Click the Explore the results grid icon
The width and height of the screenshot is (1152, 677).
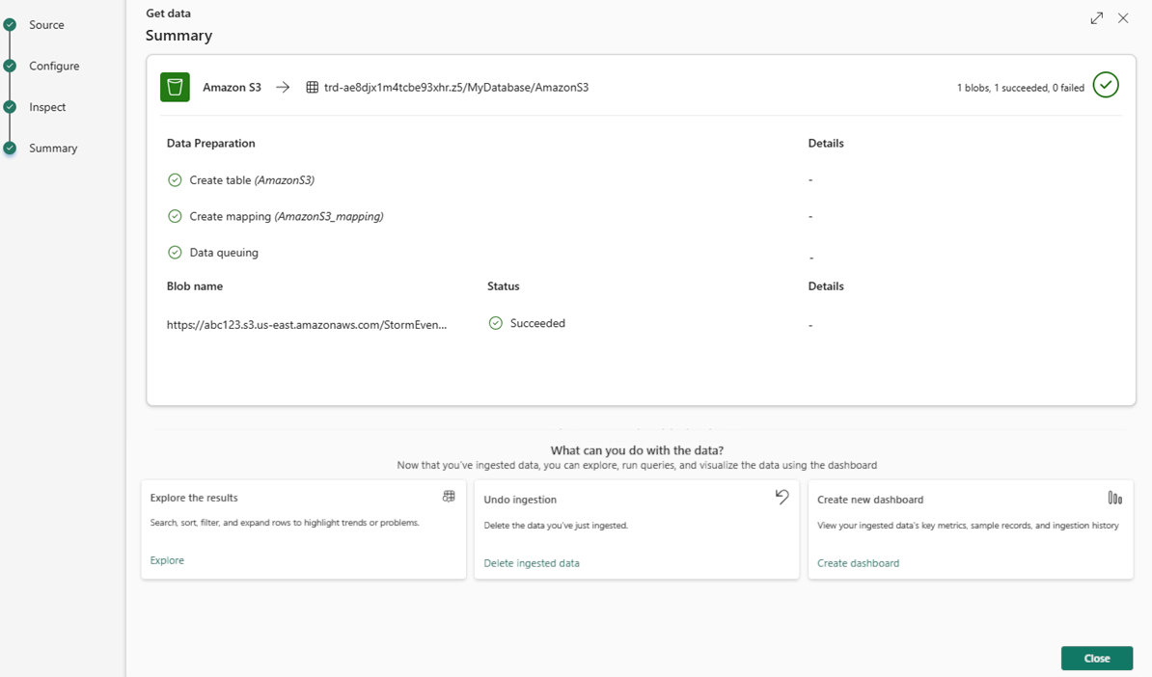point(449,497)
